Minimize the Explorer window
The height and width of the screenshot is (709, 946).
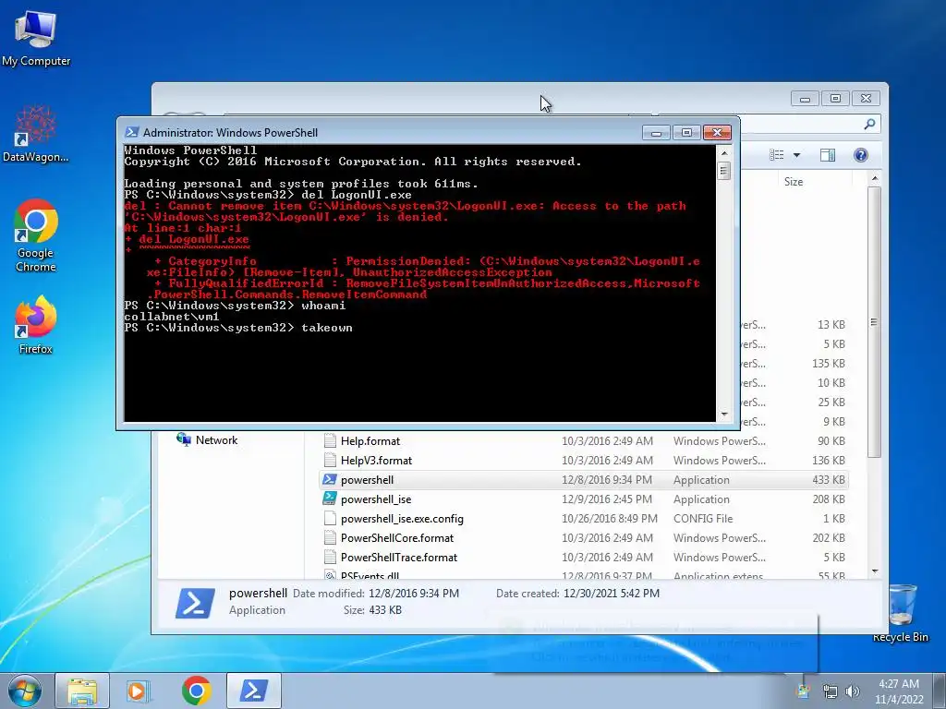tap(805, 98)
